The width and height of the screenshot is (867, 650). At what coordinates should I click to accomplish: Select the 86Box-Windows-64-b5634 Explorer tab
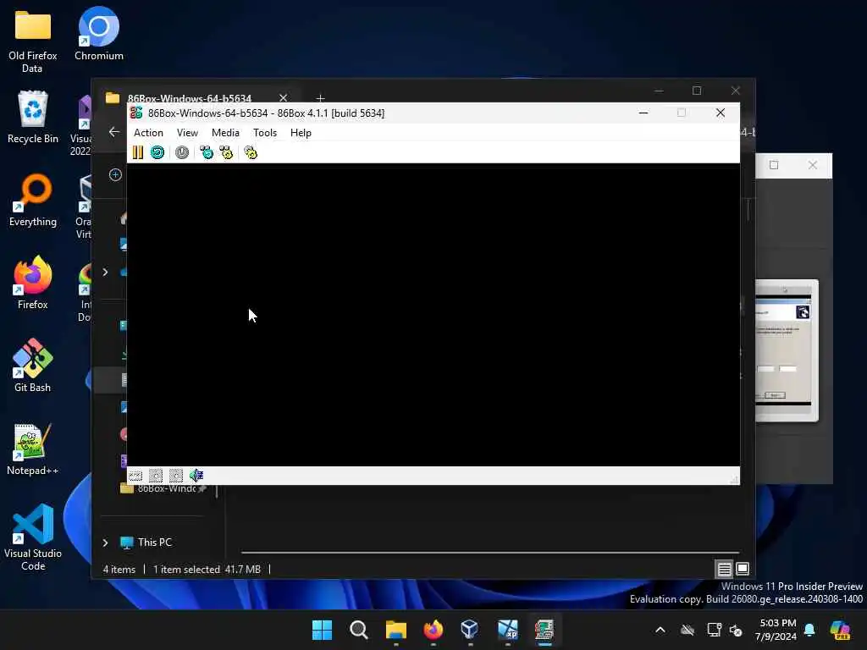point(190,98)
